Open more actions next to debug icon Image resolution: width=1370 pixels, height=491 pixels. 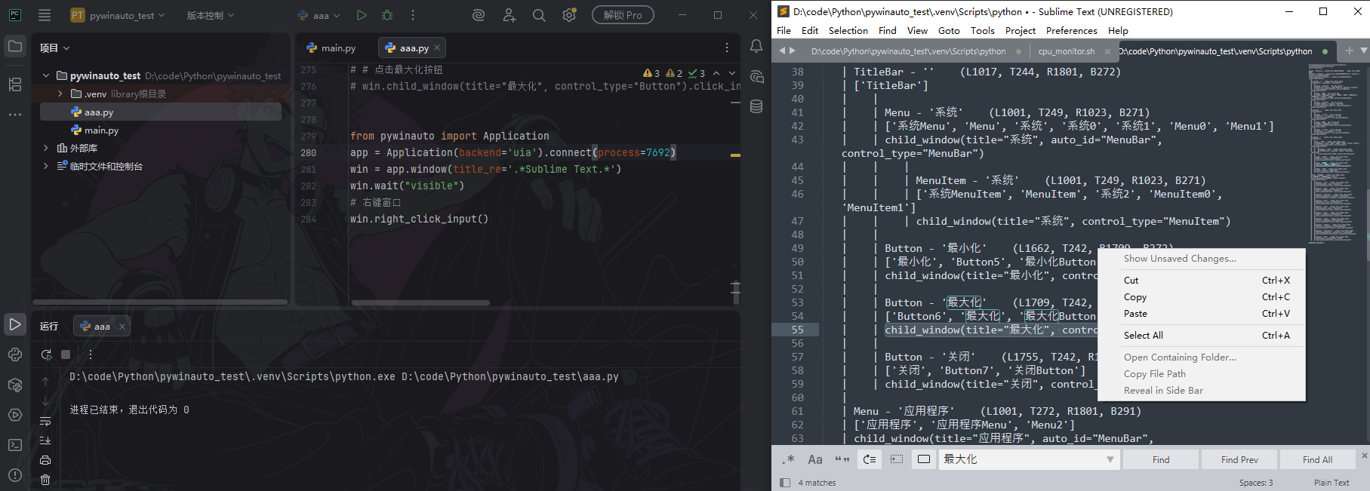coord(413,15)
